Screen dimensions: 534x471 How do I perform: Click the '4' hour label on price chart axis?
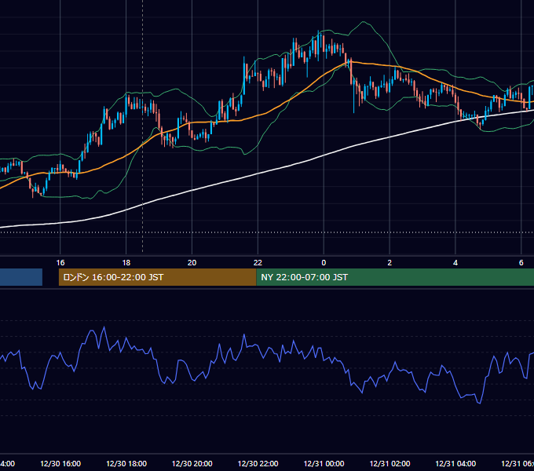[455, 263]
